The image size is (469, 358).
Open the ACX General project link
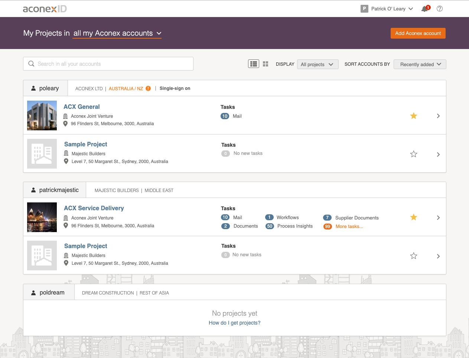pos(82,107)
